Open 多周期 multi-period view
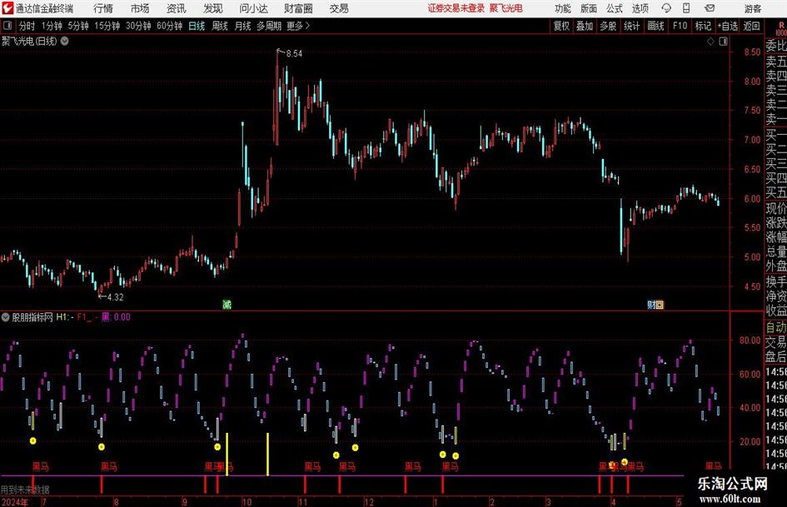Image resolution: width=787 pixels, height=507 pixels. click(269, 26)
